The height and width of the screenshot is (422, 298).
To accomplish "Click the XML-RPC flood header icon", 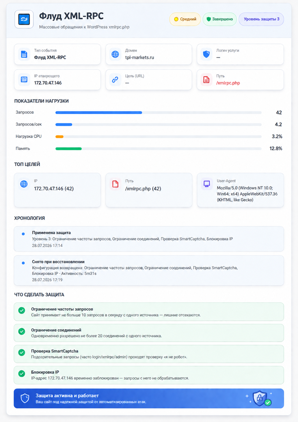I will (24, 19).
